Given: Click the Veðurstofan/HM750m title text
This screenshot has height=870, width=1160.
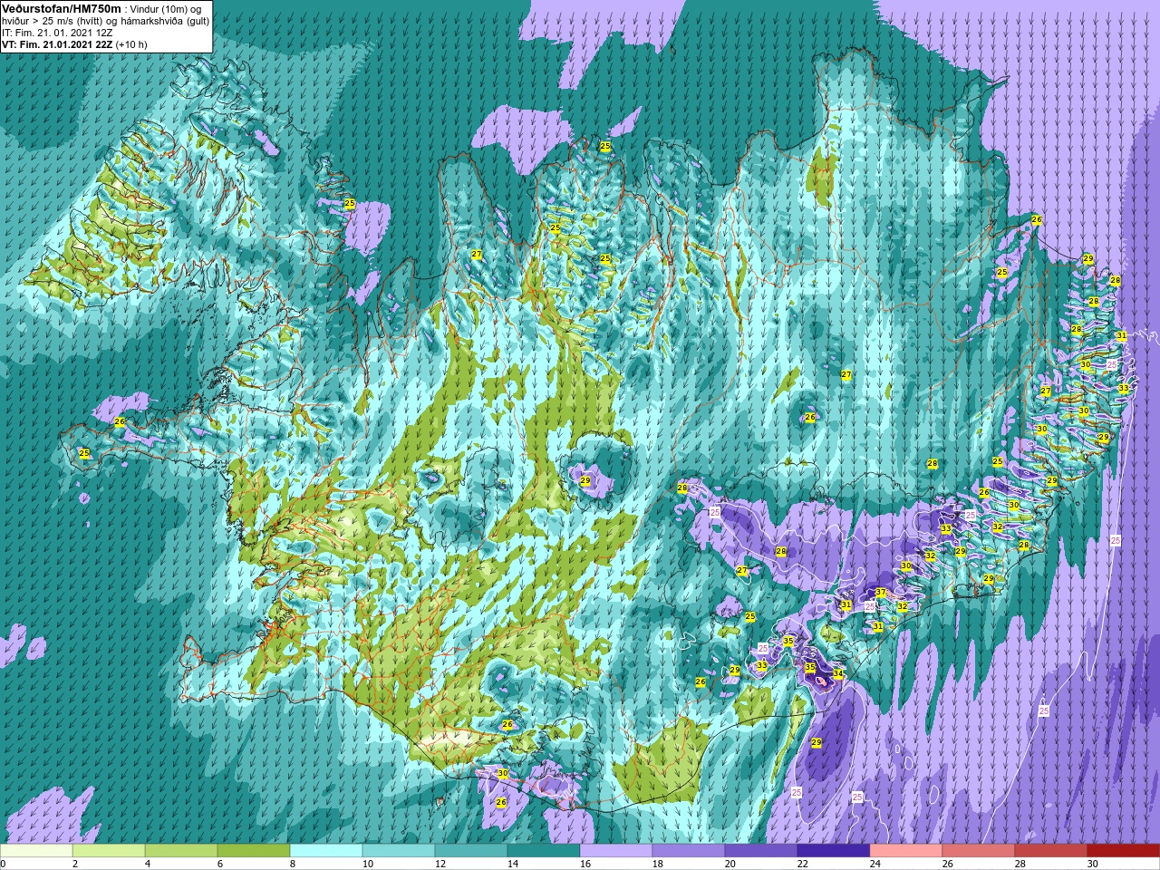Looking at the screenshot, I should pyautogui.click(x=62, y=7).
